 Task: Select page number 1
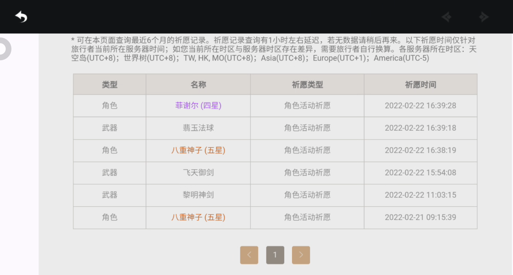pos(275,255)
